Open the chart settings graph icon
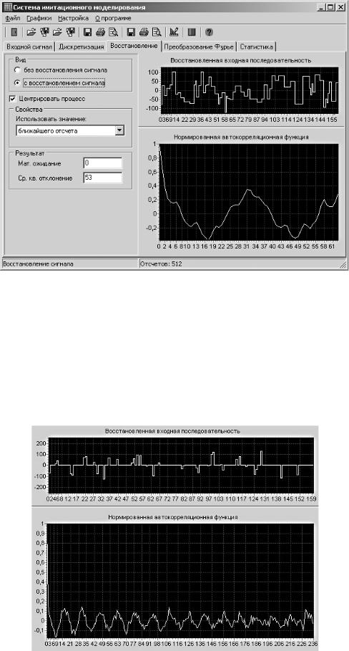The width and height of the screenshot is (349, 651). tap(174, 32)
